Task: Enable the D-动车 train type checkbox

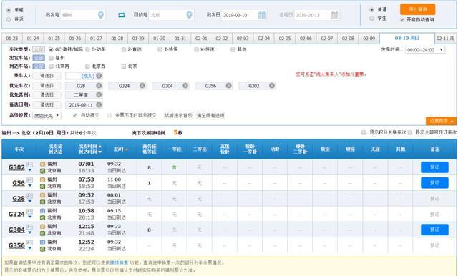Action: point(87,49)
